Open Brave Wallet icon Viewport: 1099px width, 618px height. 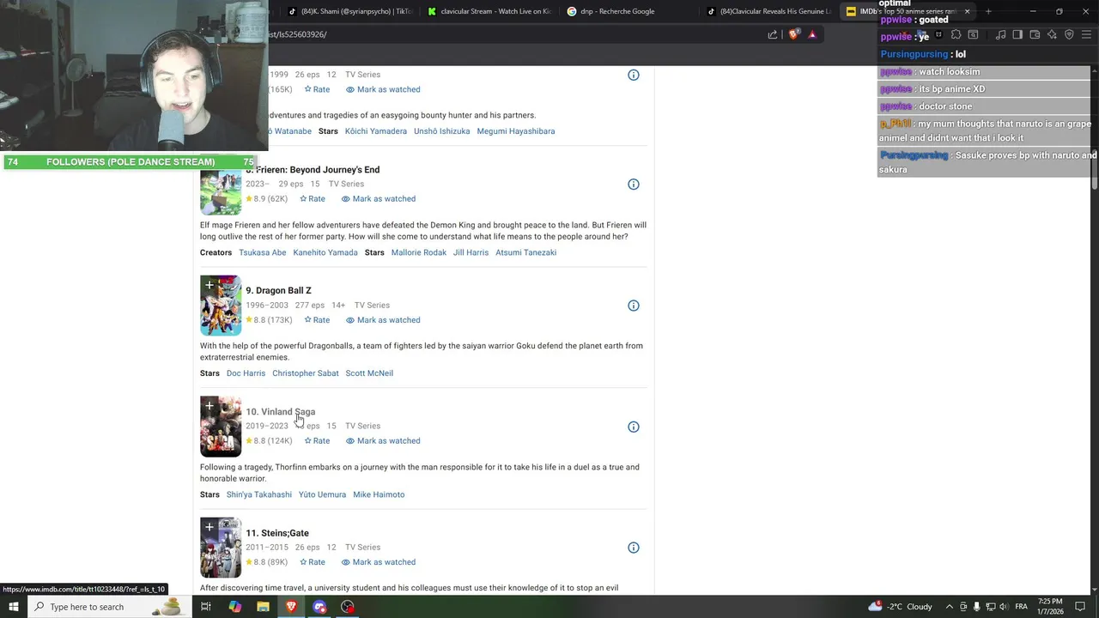pos(1035,34)
